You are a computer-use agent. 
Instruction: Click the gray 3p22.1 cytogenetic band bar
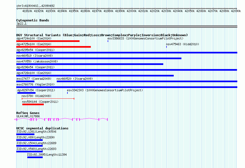click(127, 27)
